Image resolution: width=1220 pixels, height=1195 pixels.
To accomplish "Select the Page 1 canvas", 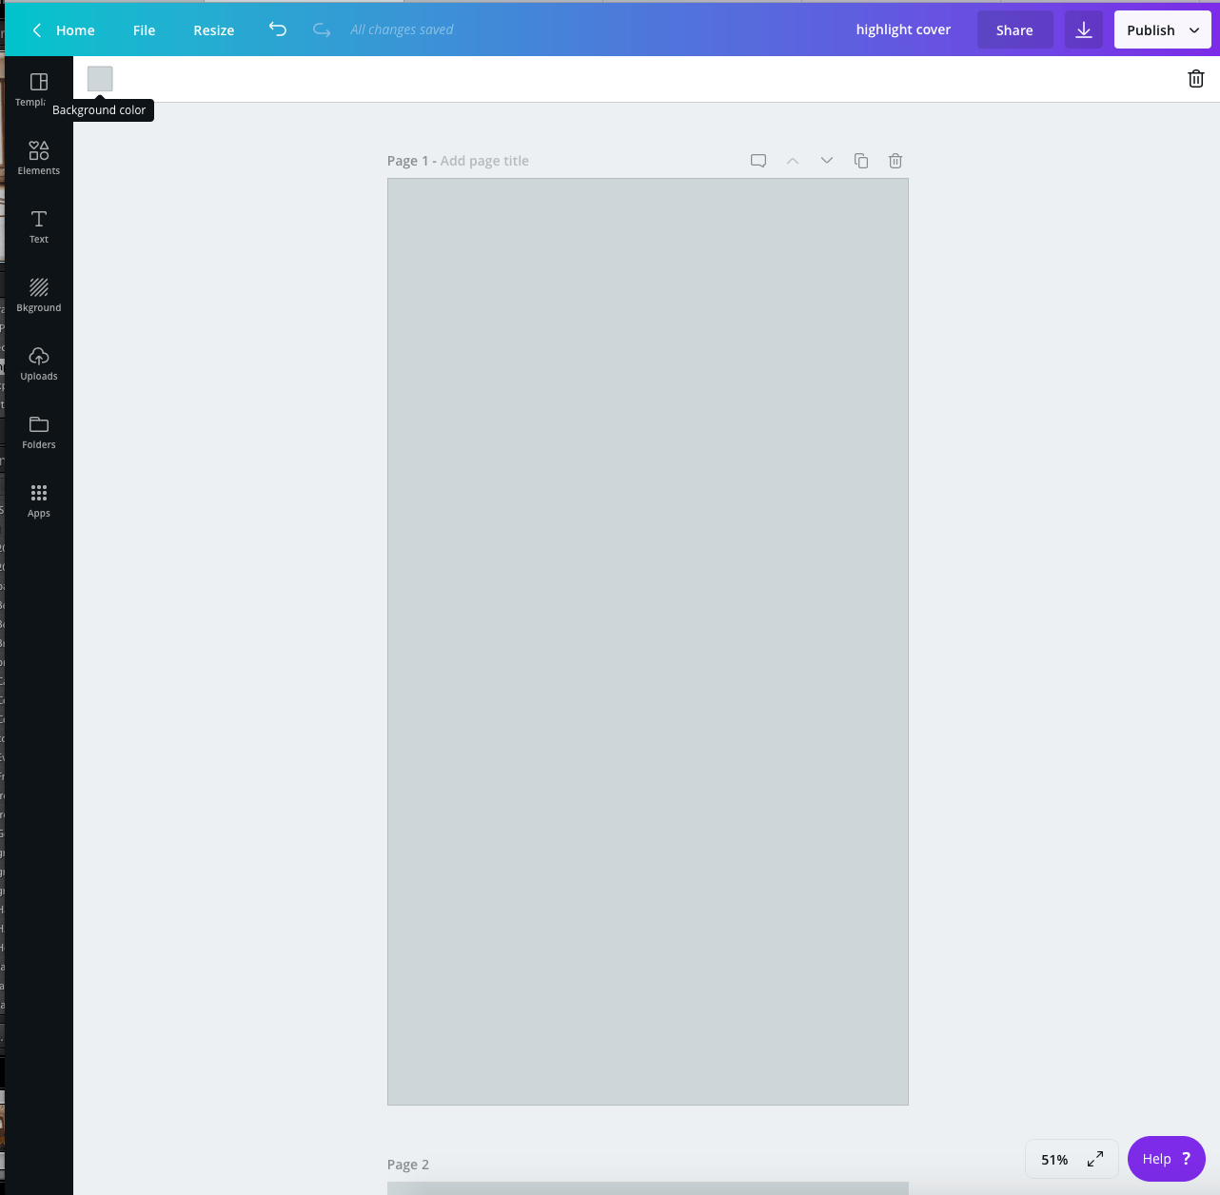I will (648, 642).
